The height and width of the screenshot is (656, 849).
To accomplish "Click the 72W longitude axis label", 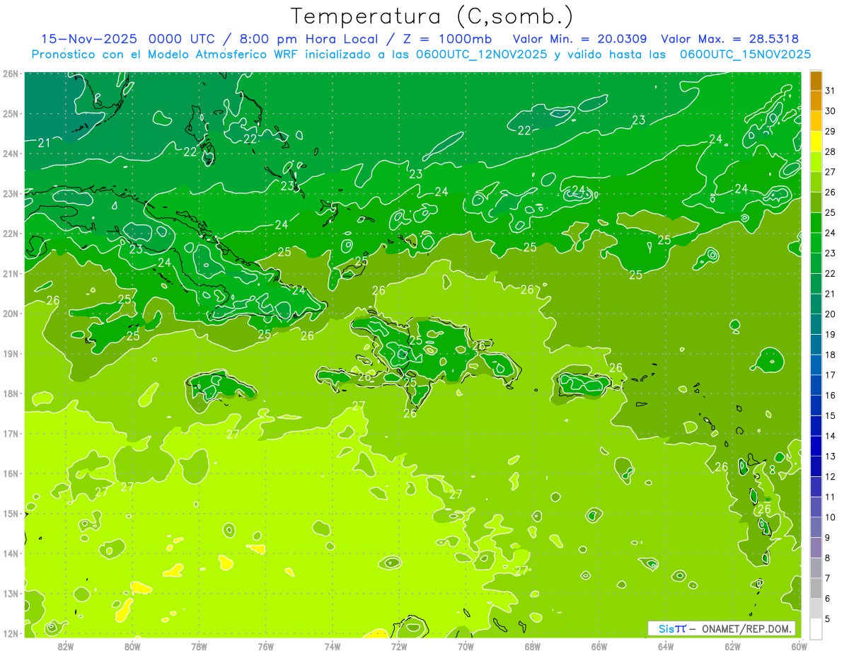I will tap(399, 646).
